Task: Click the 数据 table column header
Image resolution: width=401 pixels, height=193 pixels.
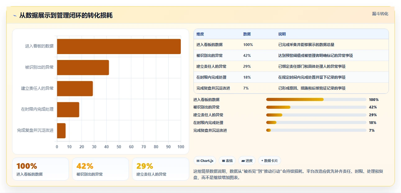Action: click(x=247, y=34)
